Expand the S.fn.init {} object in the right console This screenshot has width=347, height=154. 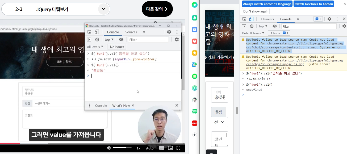248,79
